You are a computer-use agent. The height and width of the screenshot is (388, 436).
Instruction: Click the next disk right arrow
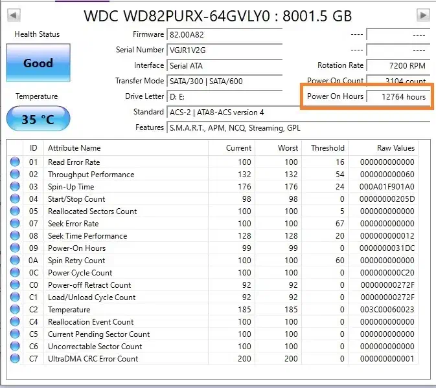coord(423,15)
